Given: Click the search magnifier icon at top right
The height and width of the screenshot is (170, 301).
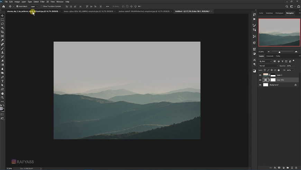Looking at the screenshot, I should [x=287, y=6].
